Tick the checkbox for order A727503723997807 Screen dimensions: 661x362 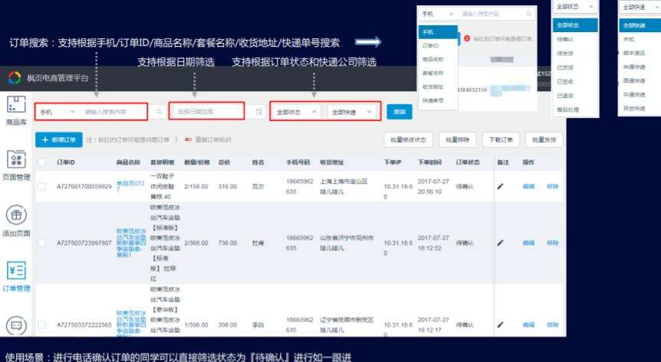click(x=41, y=243)
